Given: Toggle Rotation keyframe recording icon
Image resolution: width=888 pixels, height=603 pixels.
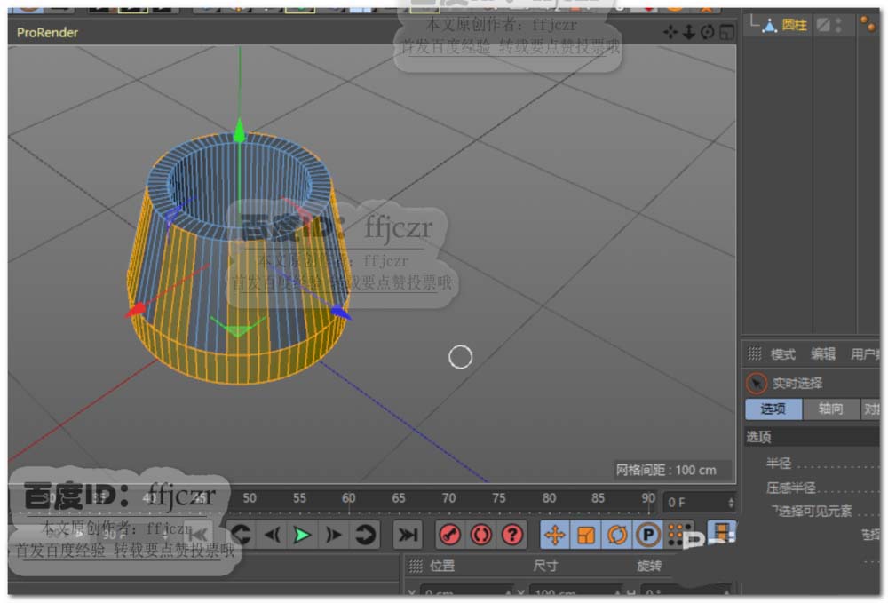Looking at the screenshot, I should (617, 535).
